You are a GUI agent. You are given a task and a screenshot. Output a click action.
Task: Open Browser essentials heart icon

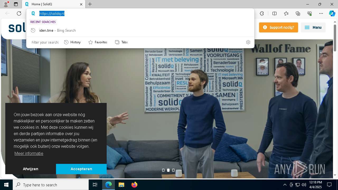click(x=309, y=13)
